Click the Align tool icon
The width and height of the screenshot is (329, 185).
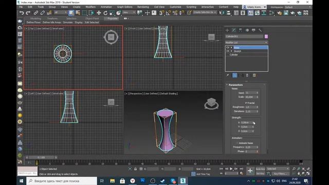point(228,13)
